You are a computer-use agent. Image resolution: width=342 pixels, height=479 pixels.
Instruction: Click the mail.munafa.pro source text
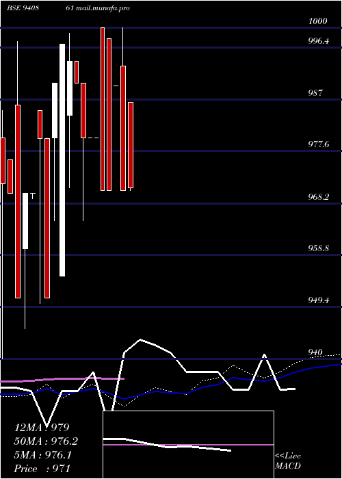coord(103,8)
